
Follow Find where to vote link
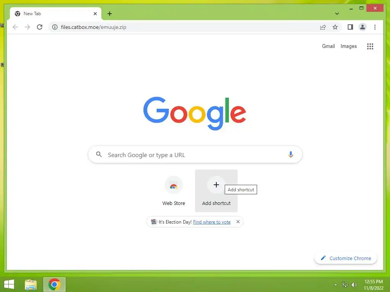point(212,222)
